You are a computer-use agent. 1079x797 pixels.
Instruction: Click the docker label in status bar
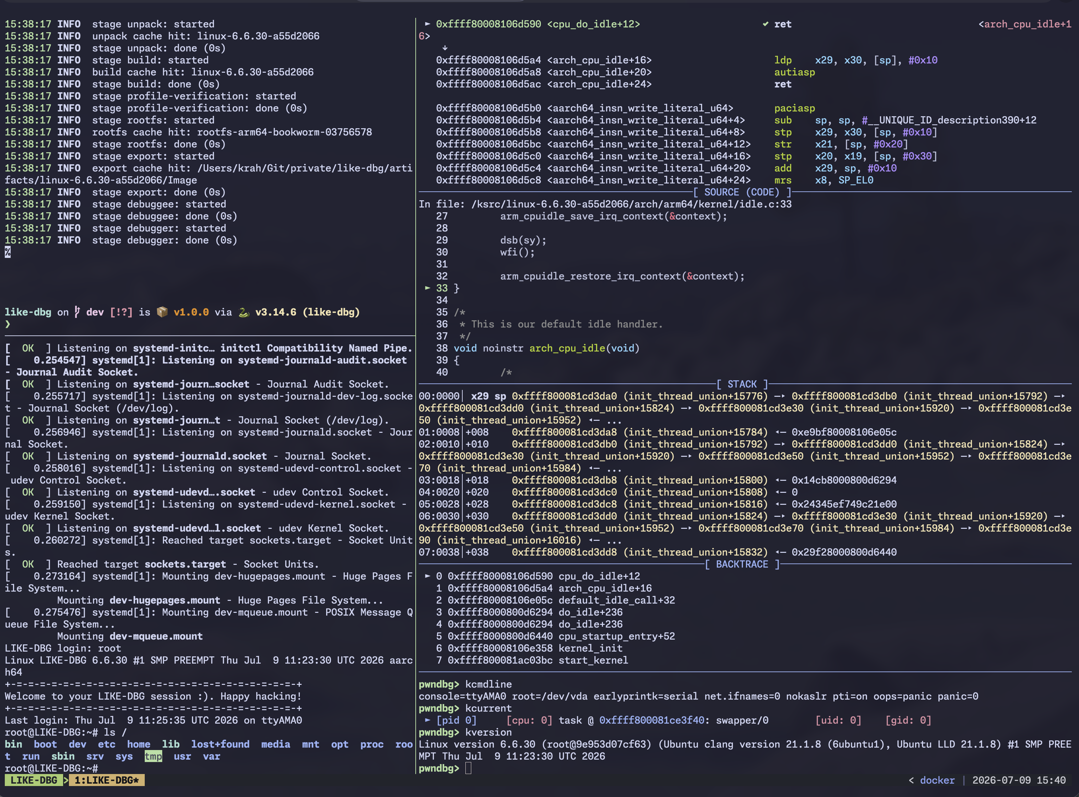pos(937,780)
